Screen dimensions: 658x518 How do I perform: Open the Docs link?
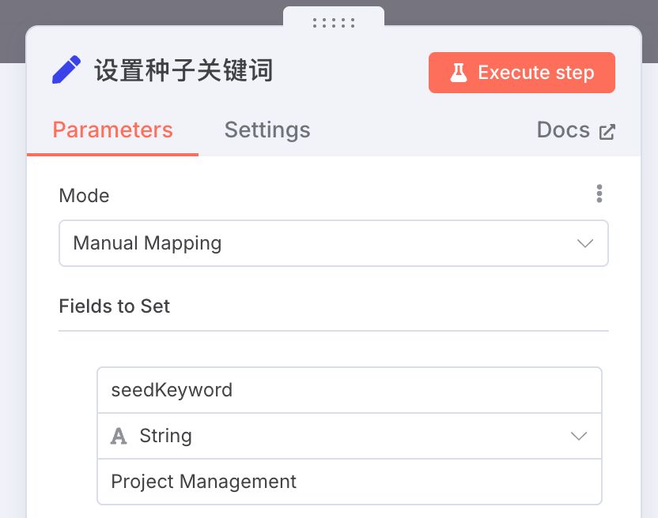pos(562,130)
